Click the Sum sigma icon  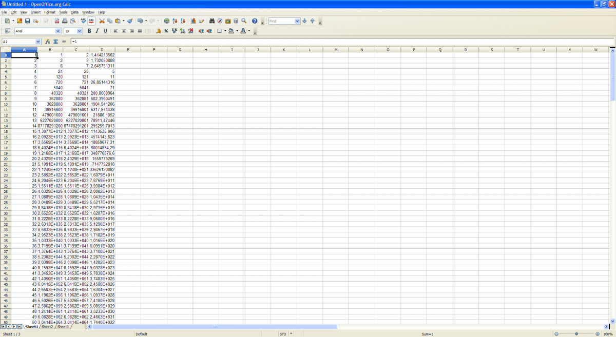pyautogui.click(x=55, y=42)
